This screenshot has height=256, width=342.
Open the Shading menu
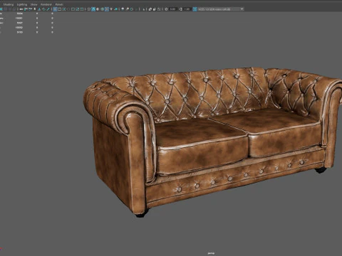click(9, 4)
